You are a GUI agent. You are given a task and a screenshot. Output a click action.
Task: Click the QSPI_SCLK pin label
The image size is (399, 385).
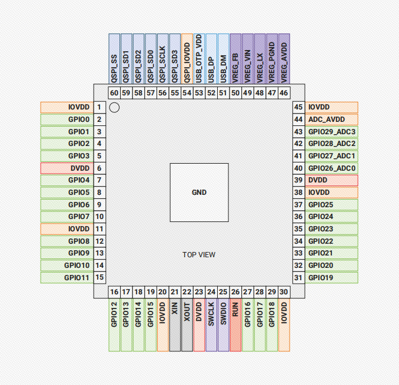point(163,59)
